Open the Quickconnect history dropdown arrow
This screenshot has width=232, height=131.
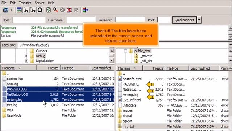[199, 20]
